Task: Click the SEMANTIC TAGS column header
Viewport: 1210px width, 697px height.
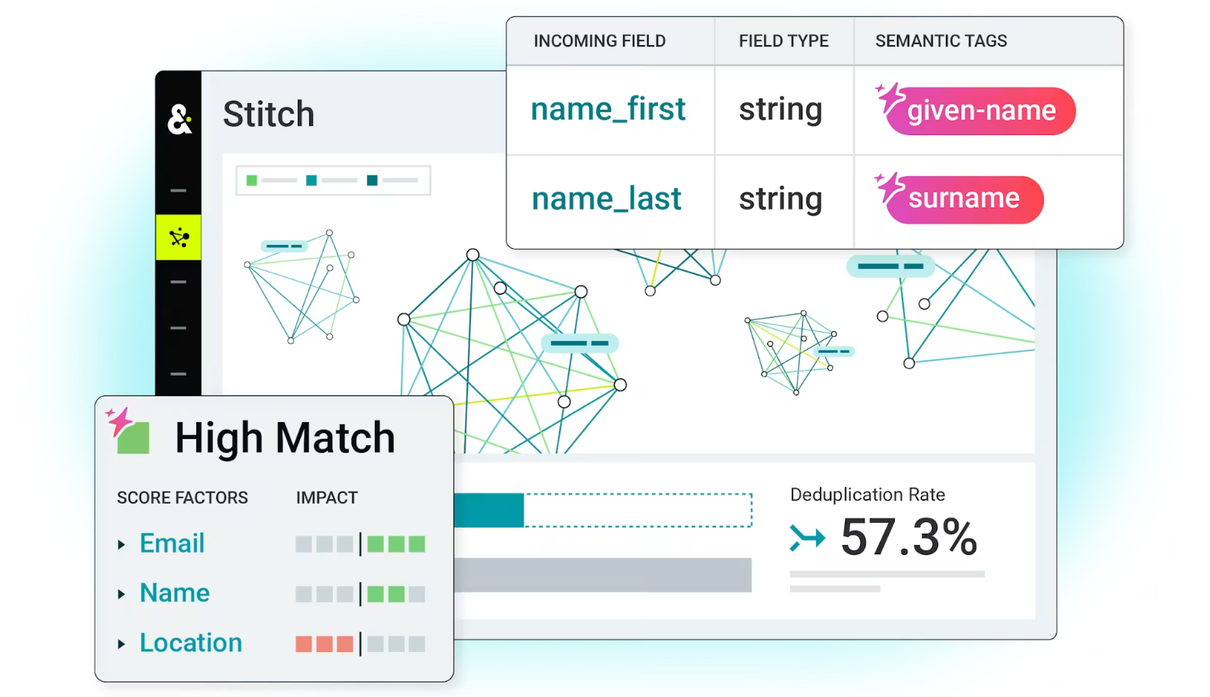Action: (941, 41)
